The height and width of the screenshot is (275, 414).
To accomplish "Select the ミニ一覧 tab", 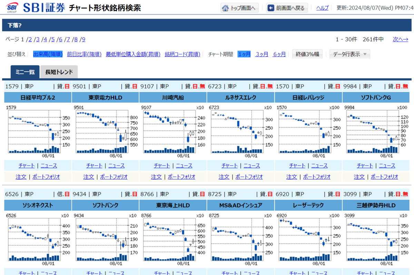I will coord(25,72).
